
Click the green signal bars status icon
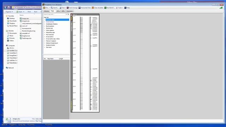221,8
